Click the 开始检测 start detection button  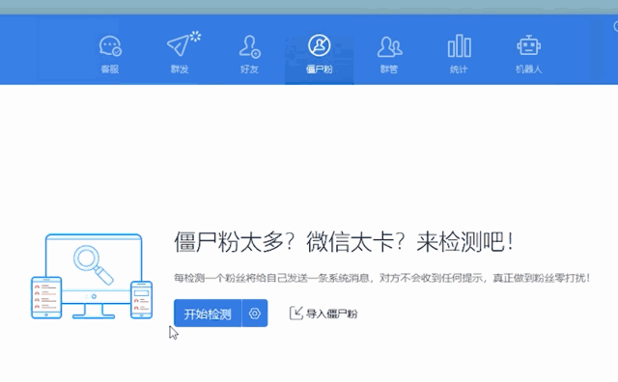point(208,314)
